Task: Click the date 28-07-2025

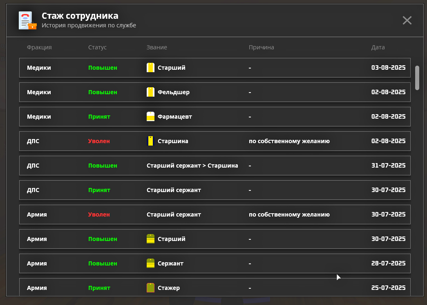Action: coord(388,263)
